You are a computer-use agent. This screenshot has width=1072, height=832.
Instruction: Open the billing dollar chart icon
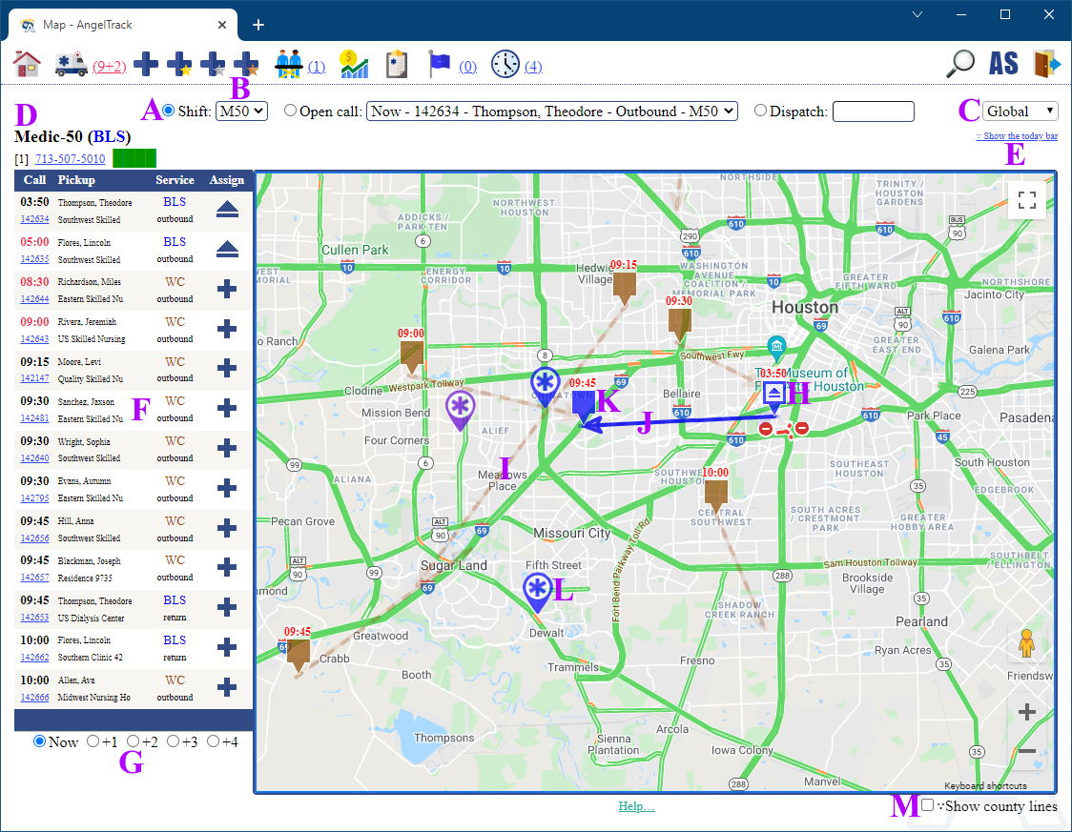354,64
